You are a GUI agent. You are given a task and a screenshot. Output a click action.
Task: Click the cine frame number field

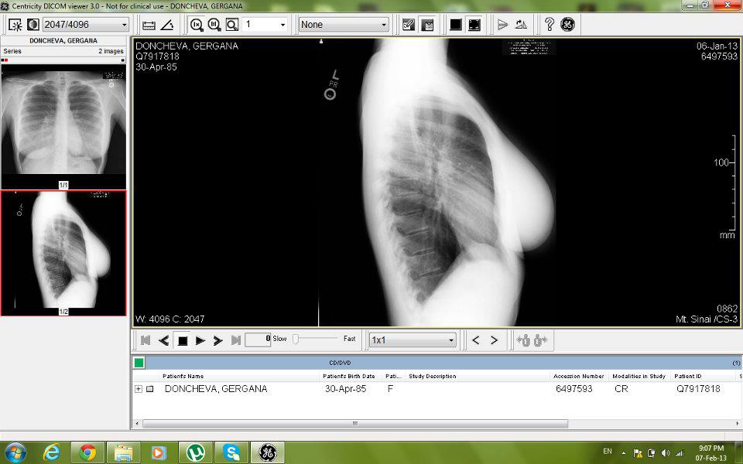[258, 339]
